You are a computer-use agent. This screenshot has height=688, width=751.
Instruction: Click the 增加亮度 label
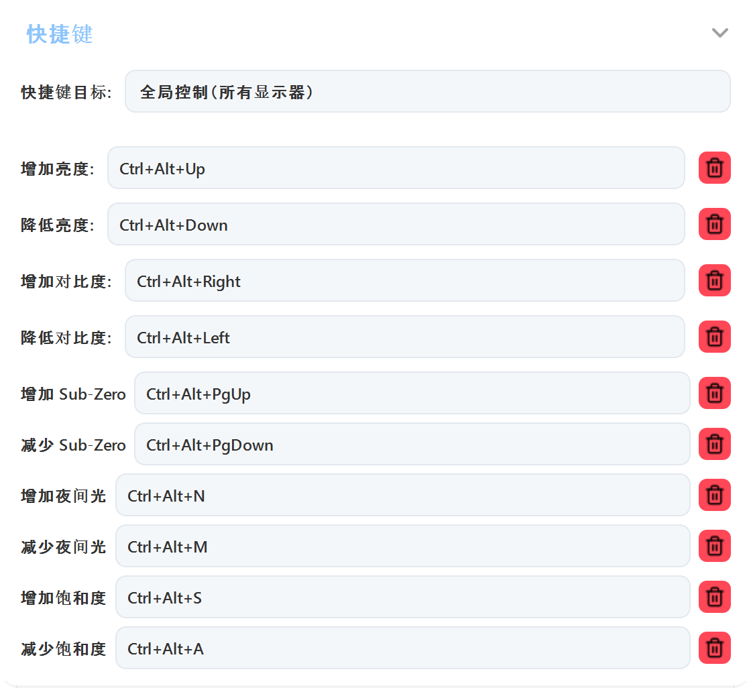coord(58,168)
